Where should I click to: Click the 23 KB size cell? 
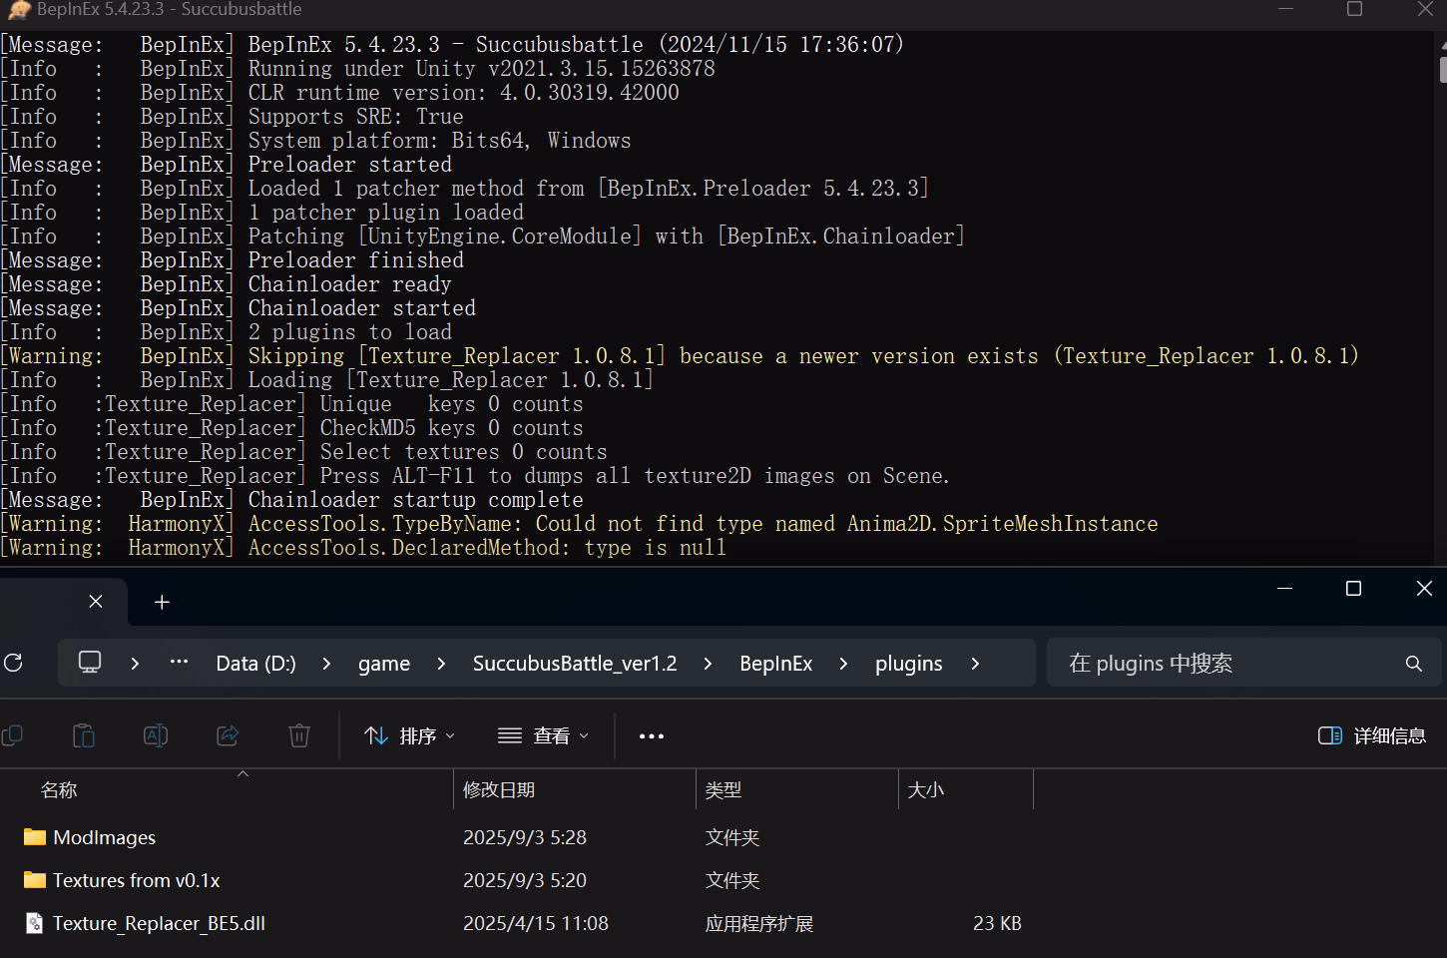click(x=997, y=923)
